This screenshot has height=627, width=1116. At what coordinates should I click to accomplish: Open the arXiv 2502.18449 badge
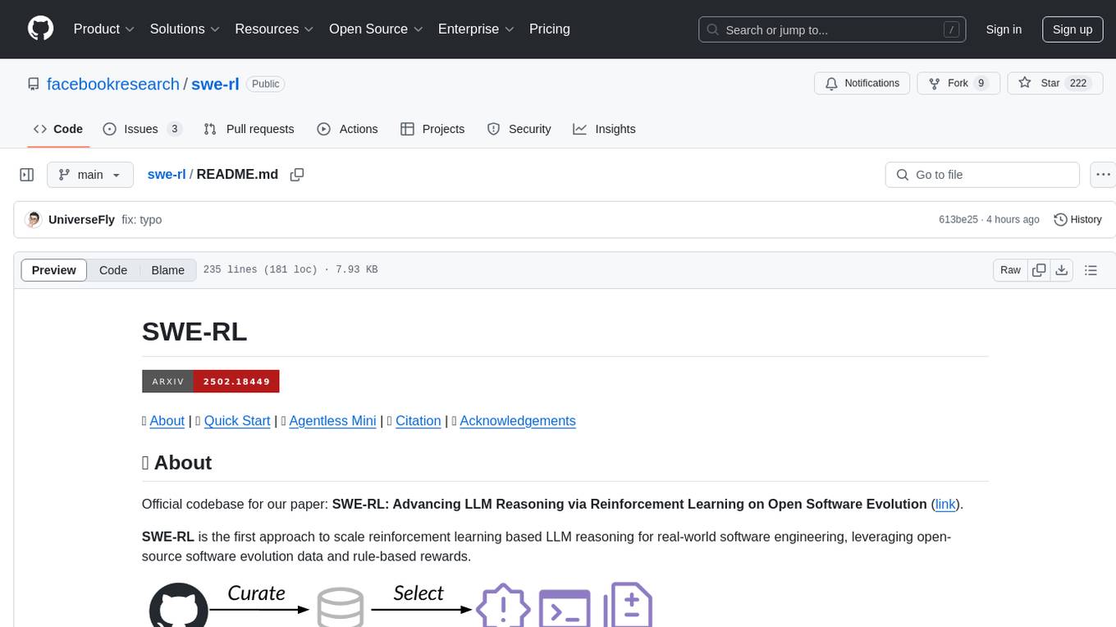[x=211, y=381]
